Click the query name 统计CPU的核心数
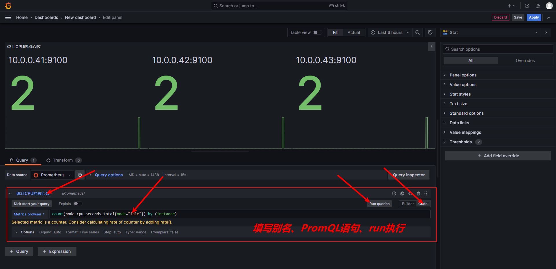 [33, 193]
